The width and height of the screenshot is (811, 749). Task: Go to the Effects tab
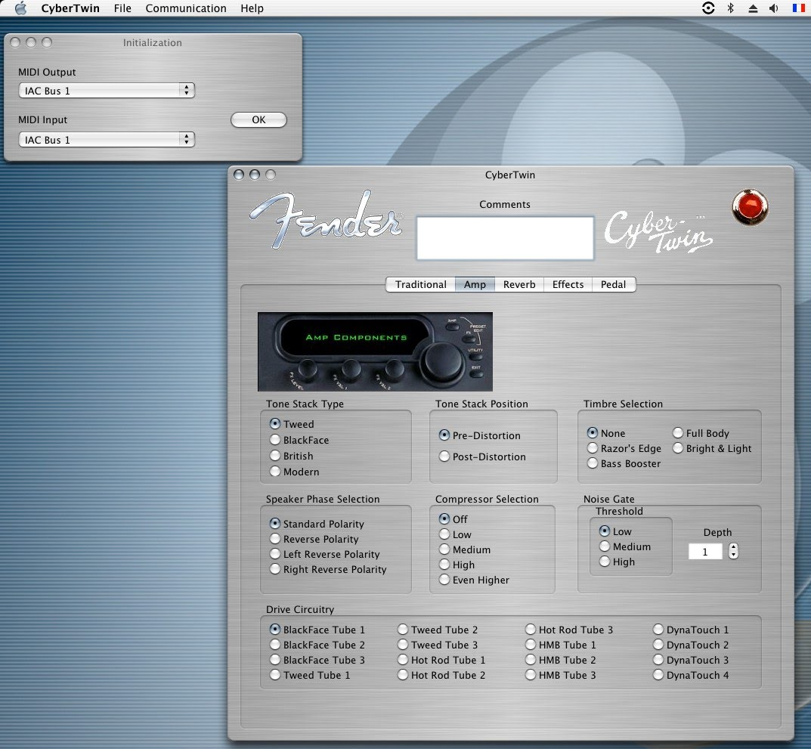pyautogui.click(x=568, y=284)
